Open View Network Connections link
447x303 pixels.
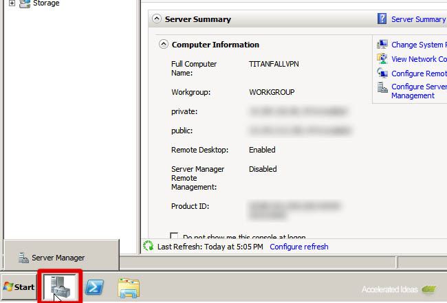[419, 59]
